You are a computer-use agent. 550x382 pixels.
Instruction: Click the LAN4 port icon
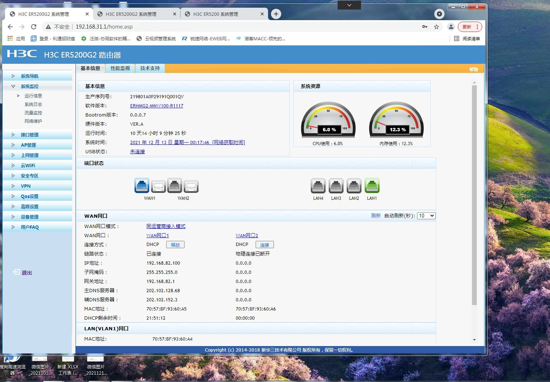point(318,186)
